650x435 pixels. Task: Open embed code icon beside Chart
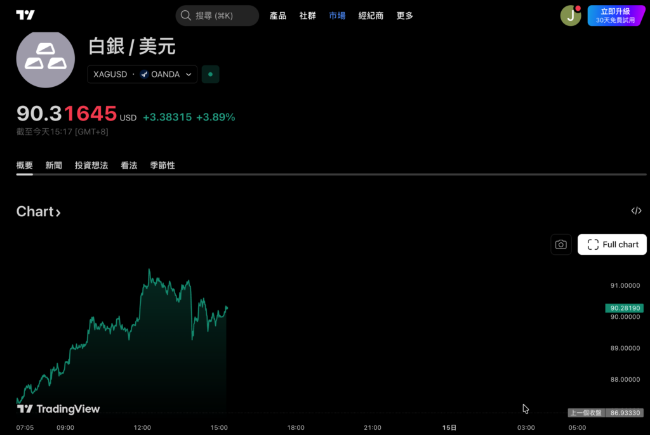(x=636, y=211)
